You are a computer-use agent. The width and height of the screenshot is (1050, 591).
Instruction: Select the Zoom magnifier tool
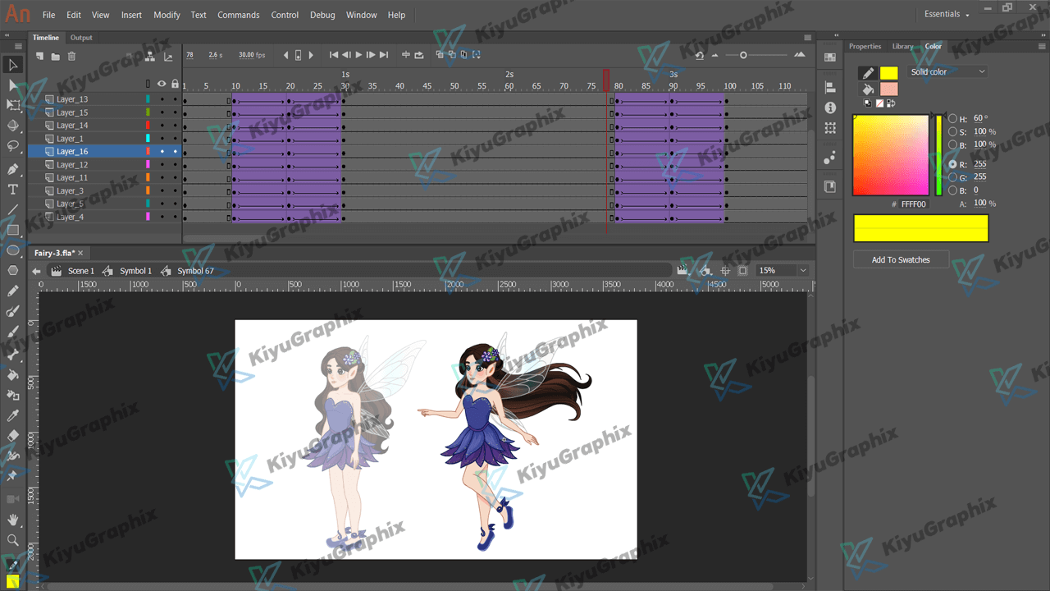pos(13,540)
